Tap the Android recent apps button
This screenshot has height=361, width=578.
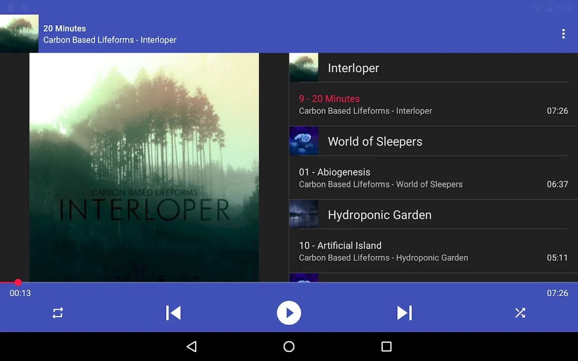pos(387,347)
